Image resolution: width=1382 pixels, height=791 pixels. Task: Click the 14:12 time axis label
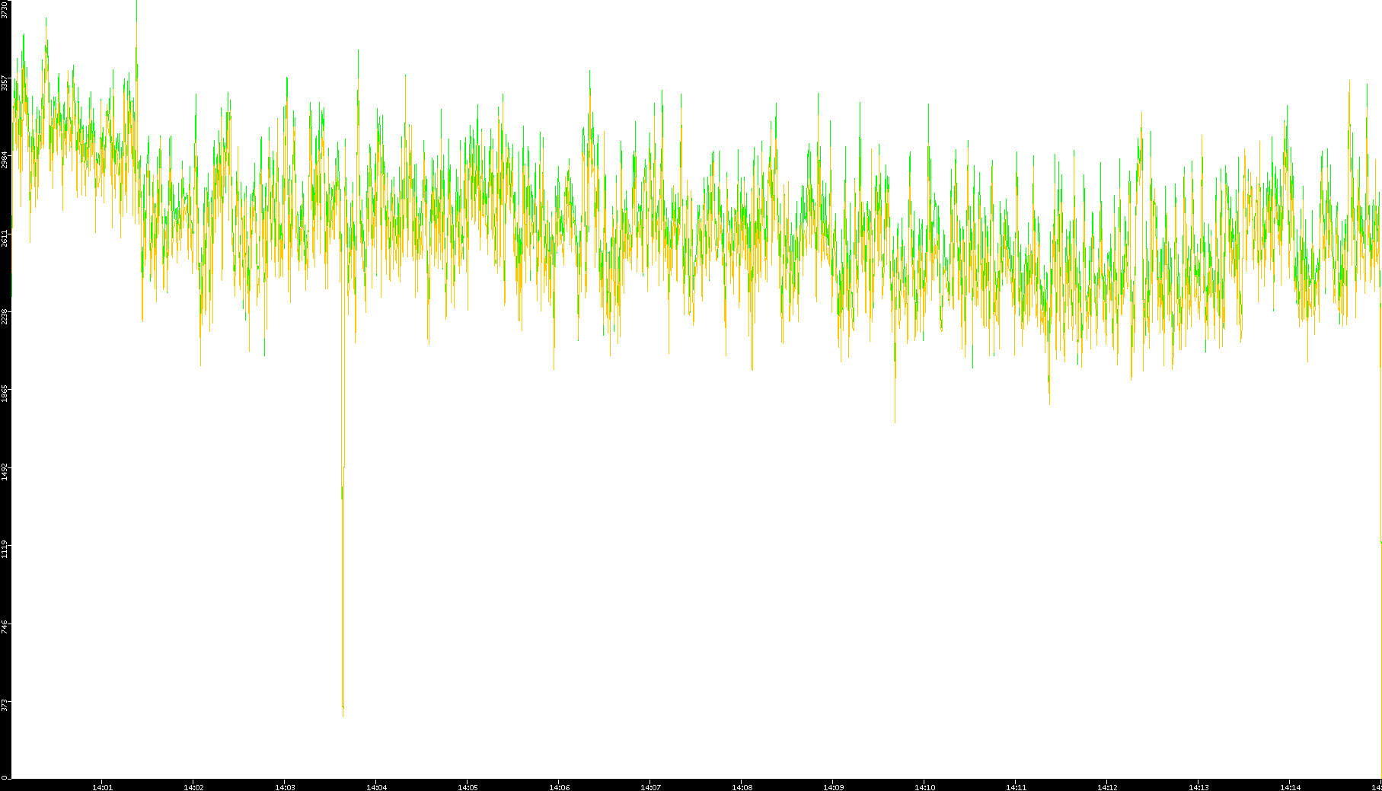pos(1107,786)
